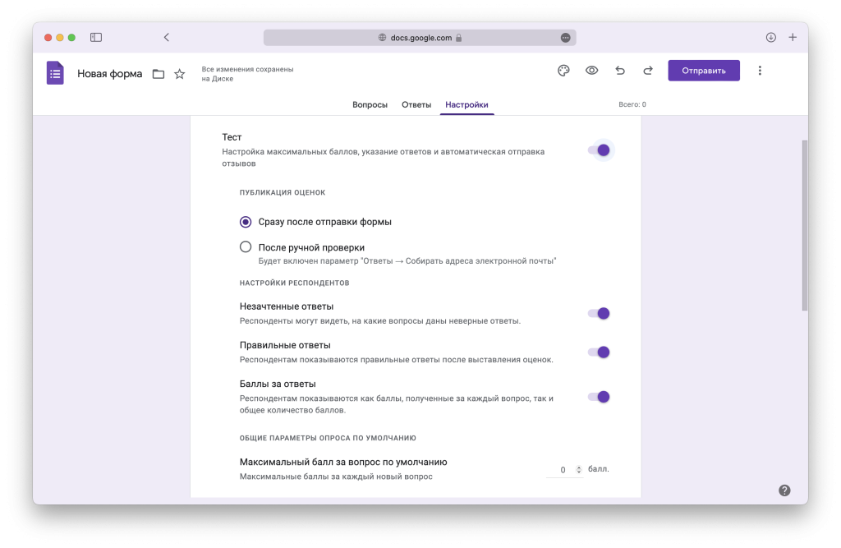The height and width of the screenshot is (548, 841).
Task: Open a new Safari tab
Action: (793, 37)
